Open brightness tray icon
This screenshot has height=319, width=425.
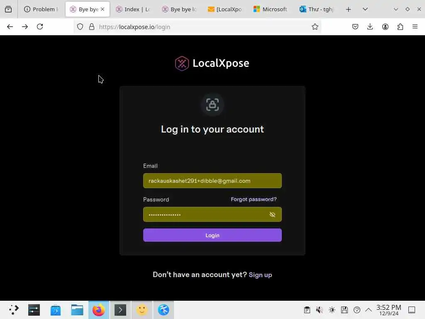click(x=332, y=310)
